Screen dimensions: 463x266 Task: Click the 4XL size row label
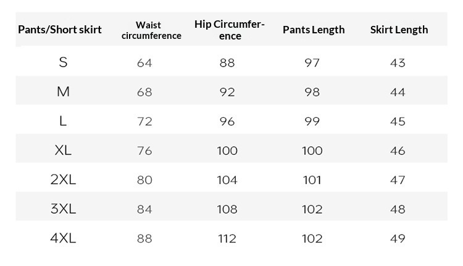click(63, 238)
